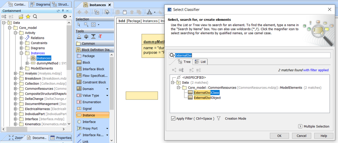Open Containment settings gear dropdown
The height and width of the screenshot is (143, 338).
pyautogui.click(x=66, y=17)
